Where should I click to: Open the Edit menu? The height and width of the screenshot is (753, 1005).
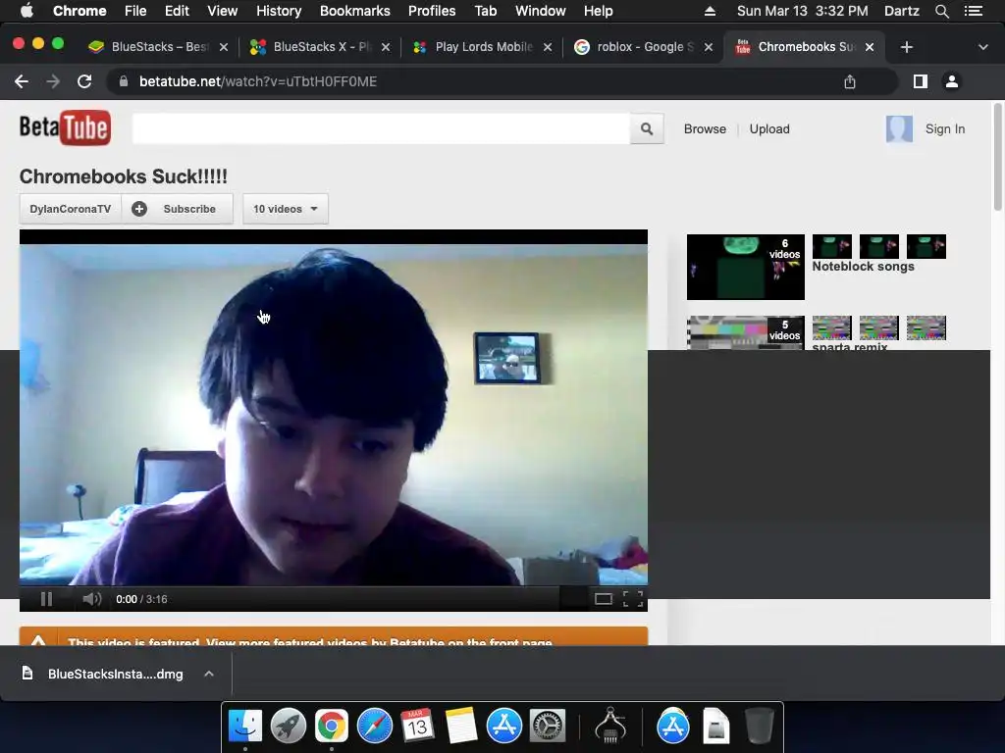tap(177, 11)
